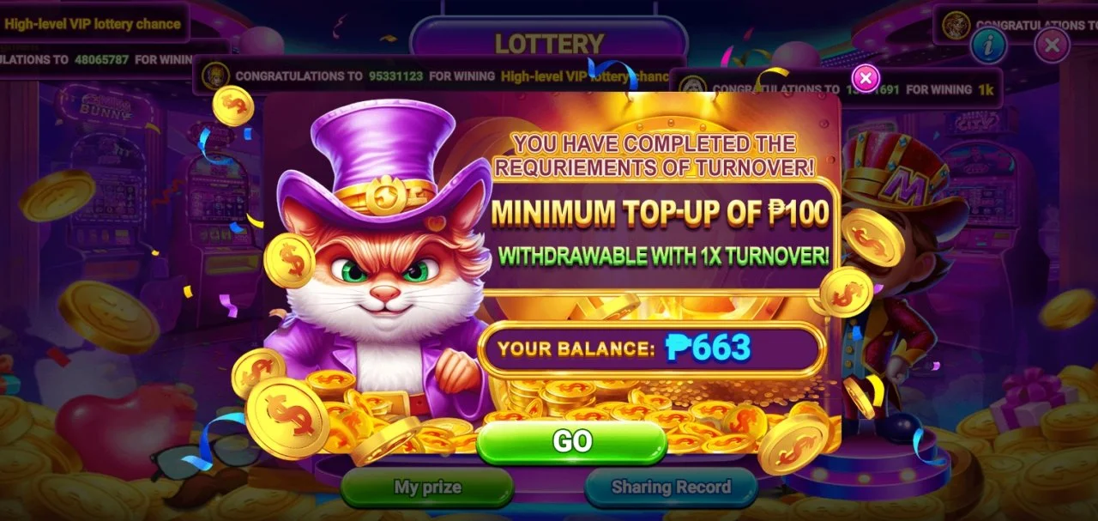This screenshot has width=1098, height=521.
Task: Click the winner avatar in top-right congratulations
Action: (955, 26)
